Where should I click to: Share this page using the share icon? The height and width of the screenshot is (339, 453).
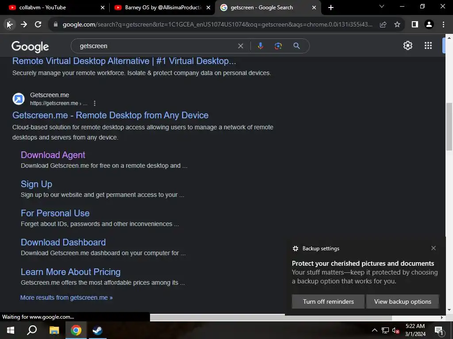383,25
